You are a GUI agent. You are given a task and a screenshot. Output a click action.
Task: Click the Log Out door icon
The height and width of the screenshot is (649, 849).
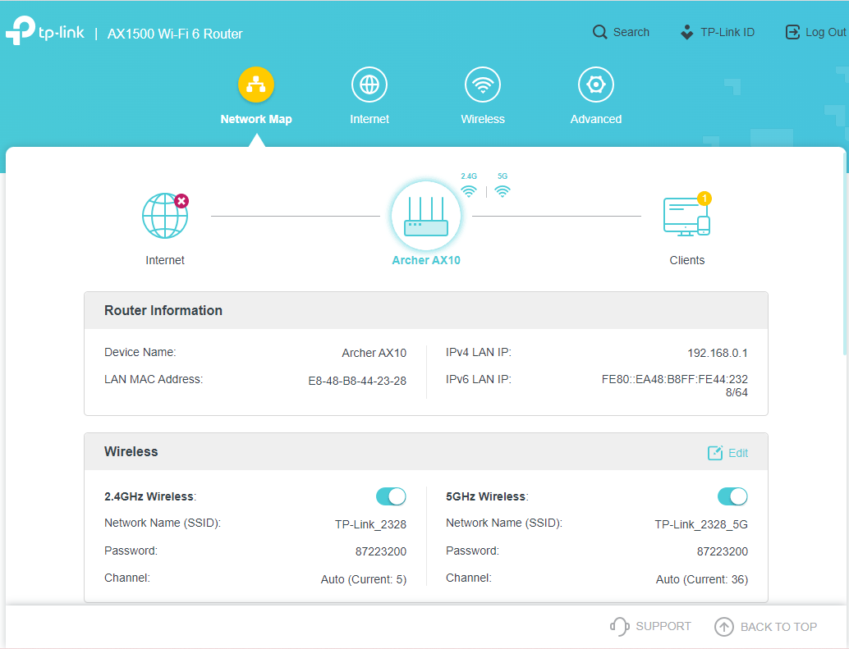pos(792,33)
